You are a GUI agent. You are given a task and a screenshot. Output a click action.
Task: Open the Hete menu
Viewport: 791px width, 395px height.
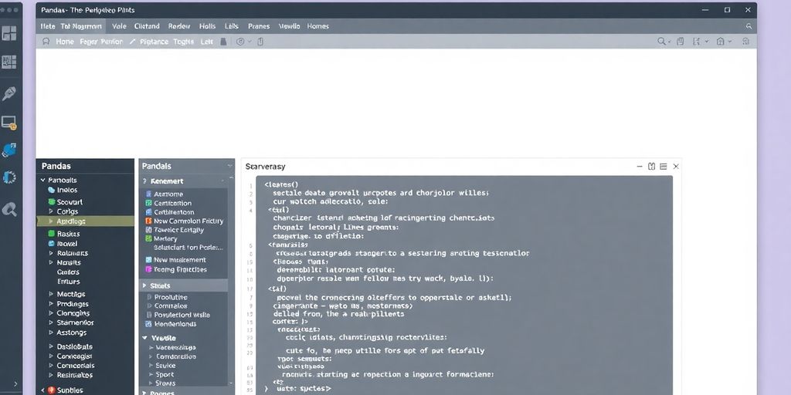tap(48, 26)
